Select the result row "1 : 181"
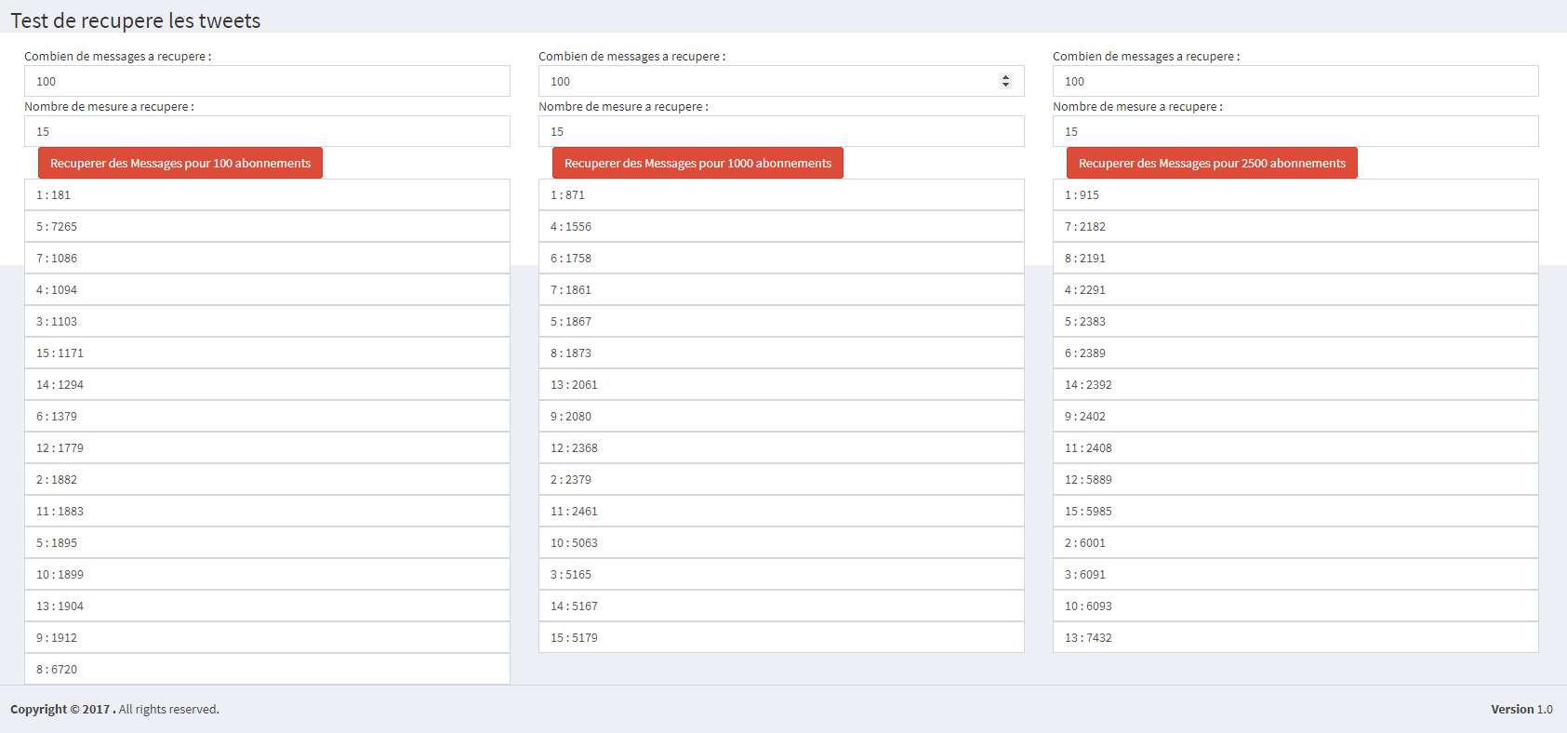The height and width of the screenshot is (733, 1567). (267, 194)
